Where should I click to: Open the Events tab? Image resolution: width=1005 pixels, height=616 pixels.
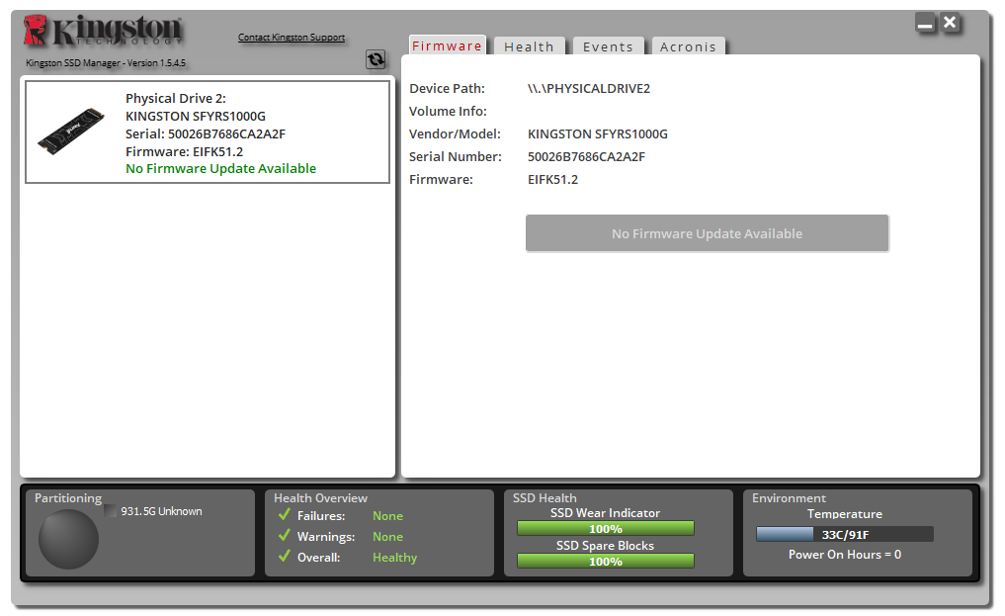[609, 46]
